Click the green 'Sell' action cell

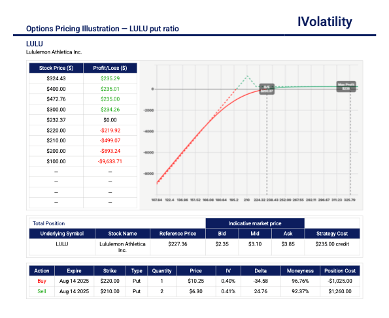coord(42,291)
